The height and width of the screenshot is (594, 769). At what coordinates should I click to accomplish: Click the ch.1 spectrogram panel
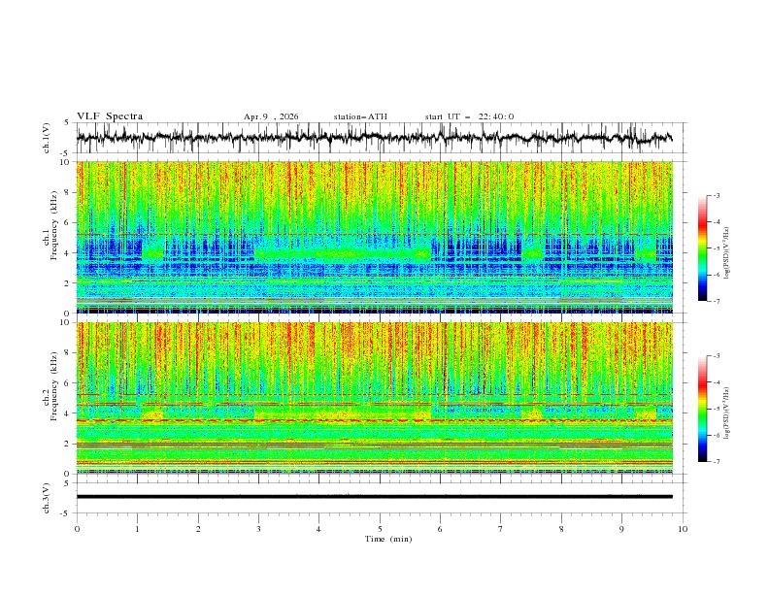coord(374,237)
